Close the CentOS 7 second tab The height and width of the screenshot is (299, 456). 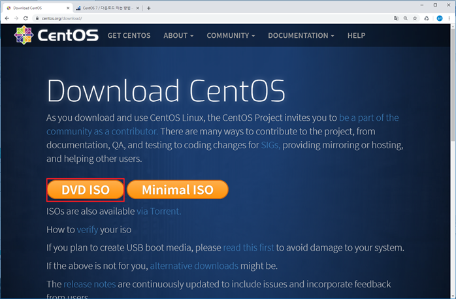pos(138,8)
